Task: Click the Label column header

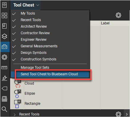Action: (105, 23)
